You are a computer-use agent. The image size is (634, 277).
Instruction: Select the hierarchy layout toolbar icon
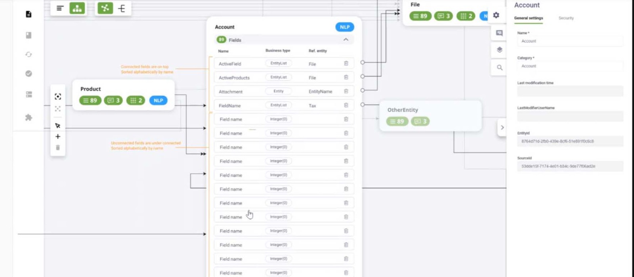point(77,8)
